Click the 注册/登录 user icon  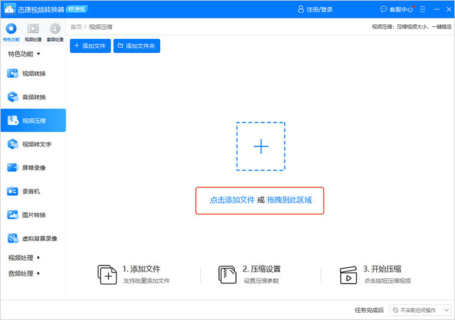coord(301,9)
